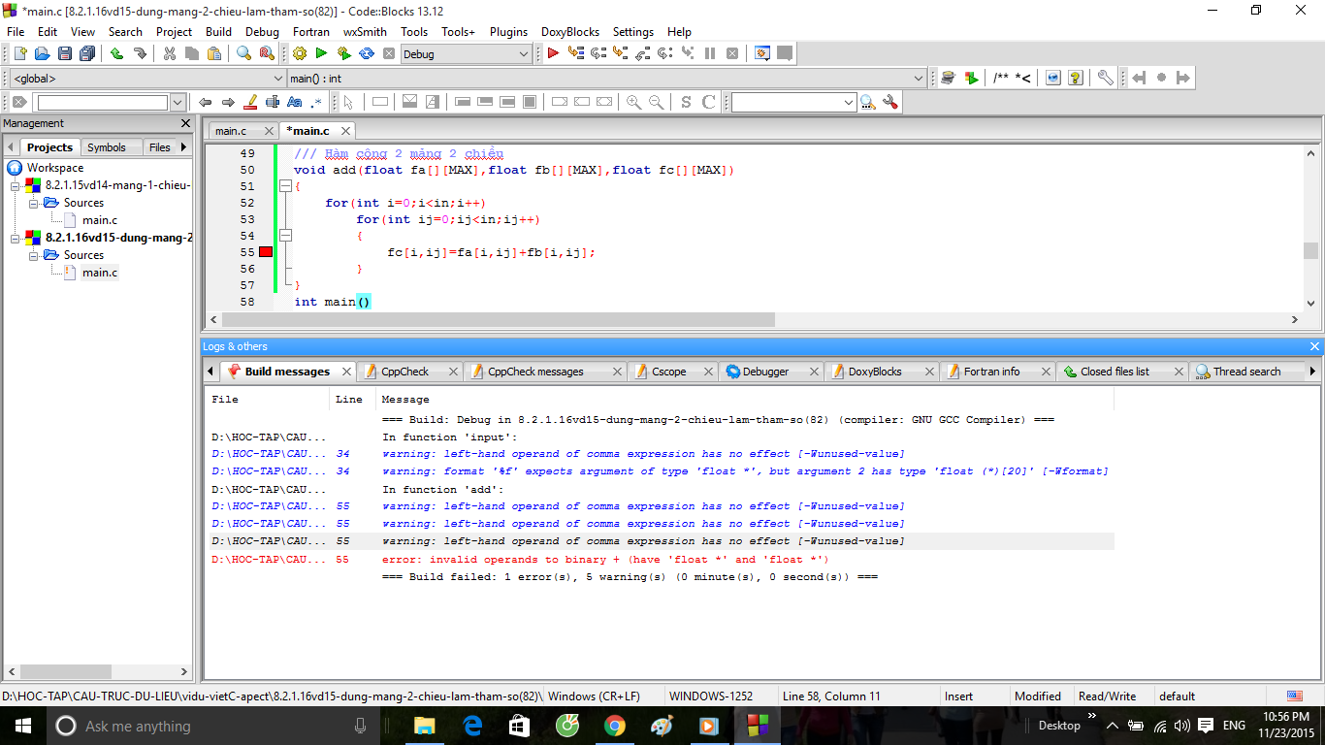The width and height of the screenshot is (1325, 745).
Task: Insert a Doxygen block comment with /** icon
Action: [x=1000, y=79]
